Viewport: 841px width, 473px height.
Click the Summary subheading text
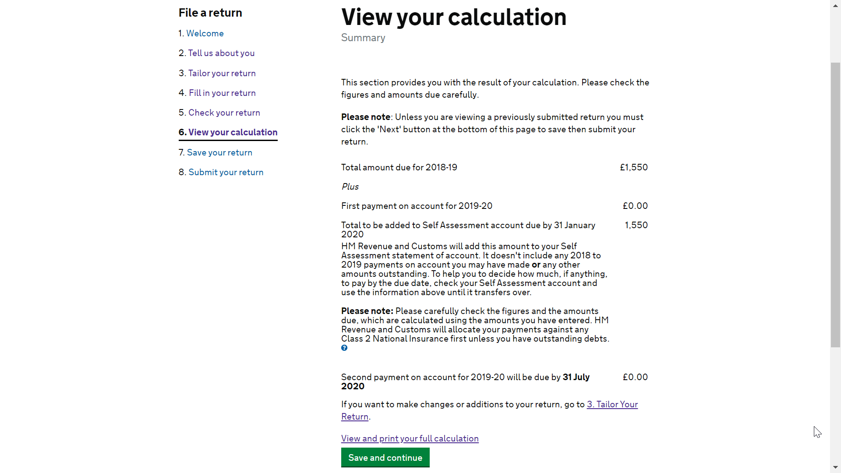pyautogui.click(x=363, y=38)
